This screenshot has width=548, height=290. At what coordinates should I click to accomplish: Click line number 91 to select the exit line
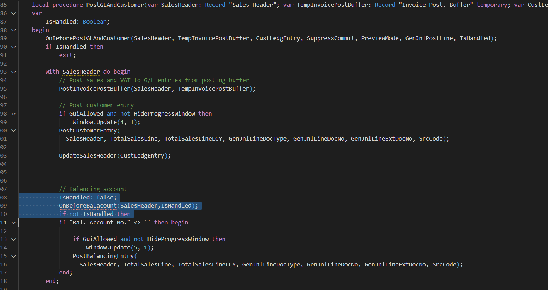coord(4,55)
